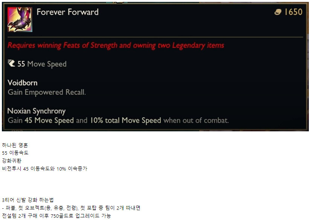Click the line starting with 비전투시 45
The width and height of the screenshot is (310, 220).
[45, 169]
